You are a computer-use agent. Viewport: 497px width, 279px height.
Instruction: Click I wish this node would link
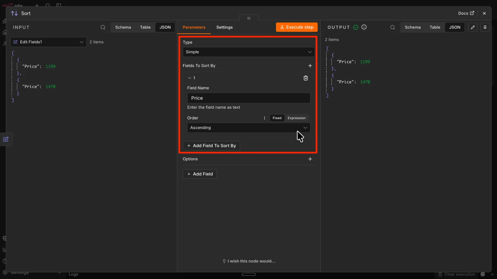click(249, 261)
